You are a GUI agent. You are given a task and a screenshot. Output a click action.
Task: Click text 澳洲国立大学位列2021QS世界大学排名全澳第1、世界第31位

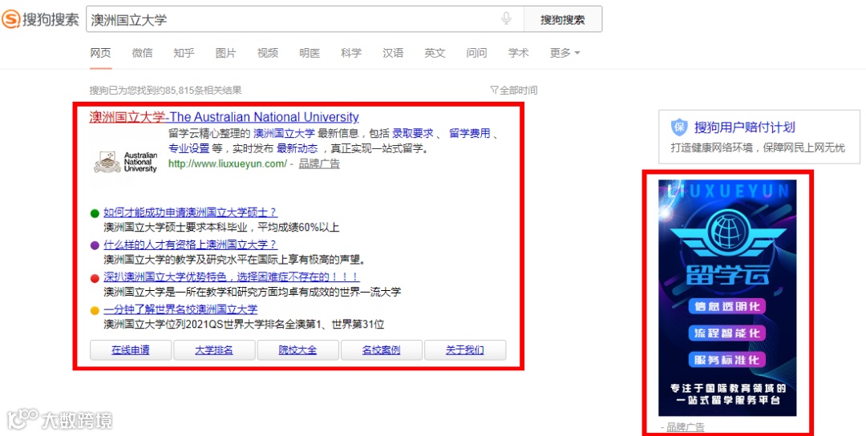pyautogui.click(x=244, y=324)
